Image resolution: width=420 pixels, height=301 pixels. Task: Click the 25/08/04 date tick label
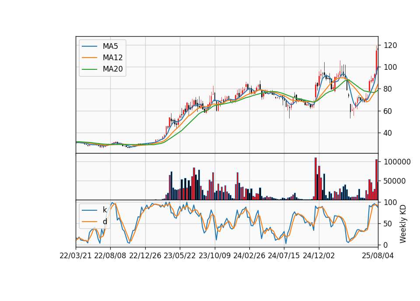click(x=378, y=256)
